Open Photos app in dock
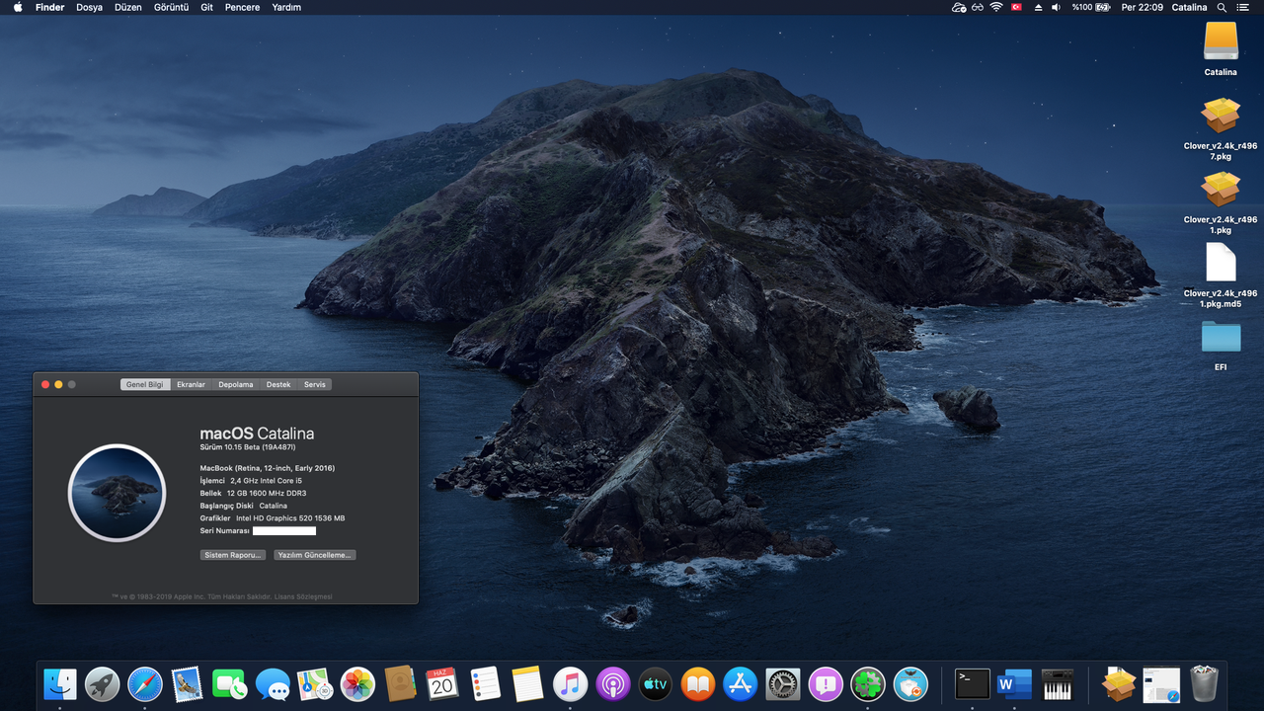 pos(357,683)
